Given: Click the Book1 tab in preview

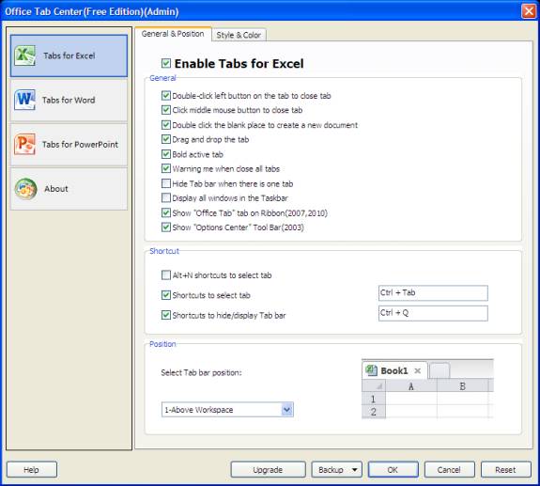Looking at the screenshot, I should click(394, 370).
